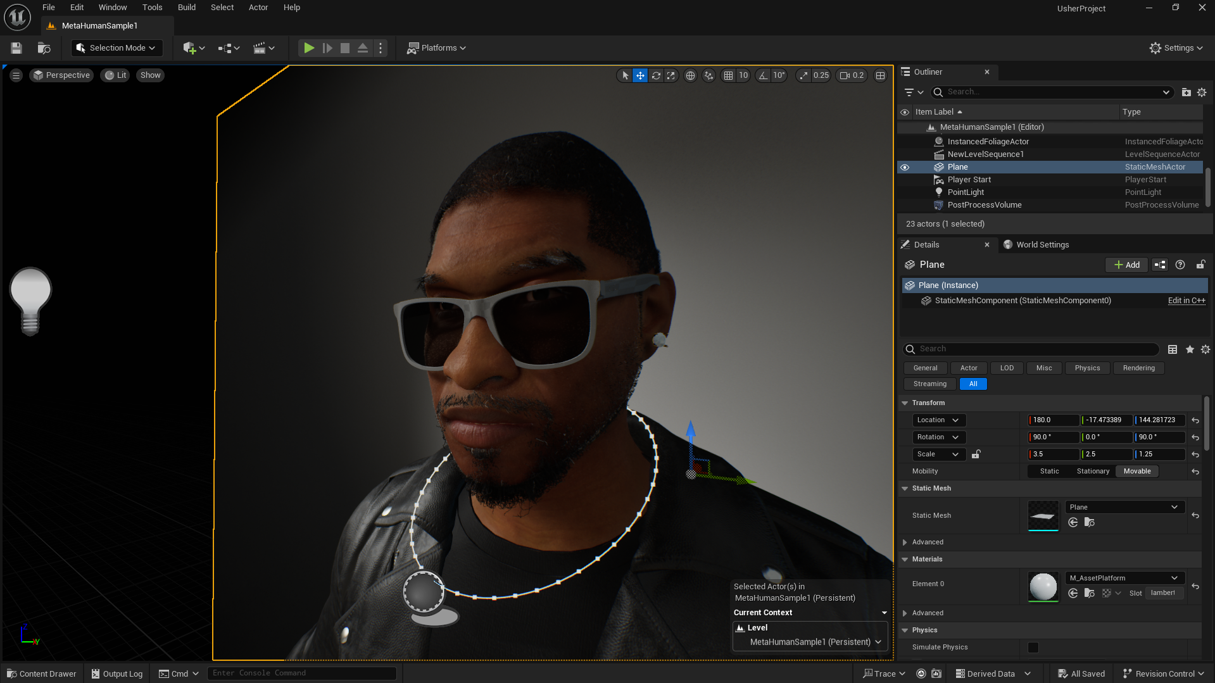Image resolution: width=1215 pixels, height=683 pixels.
Task: Toggle scale snapping icon in viewport
Action: coord(803,75)
